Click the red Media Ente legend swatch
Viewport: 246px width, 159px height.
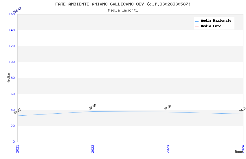point(197,27)
